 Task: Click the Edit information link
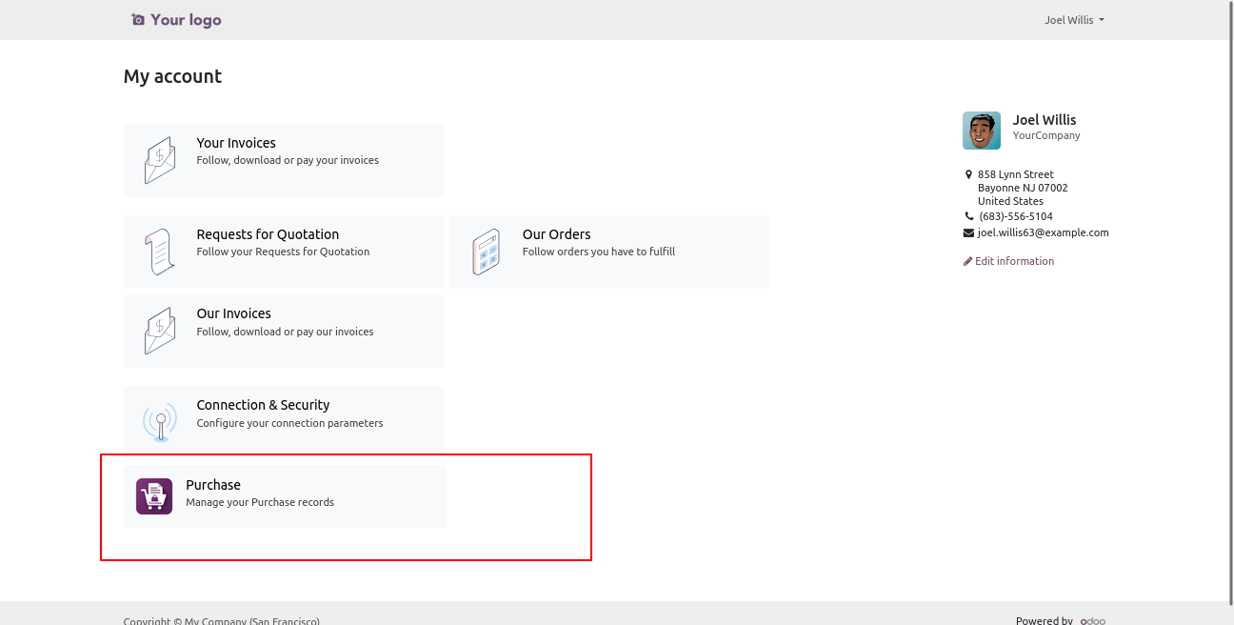click(x=1014, y=261)
